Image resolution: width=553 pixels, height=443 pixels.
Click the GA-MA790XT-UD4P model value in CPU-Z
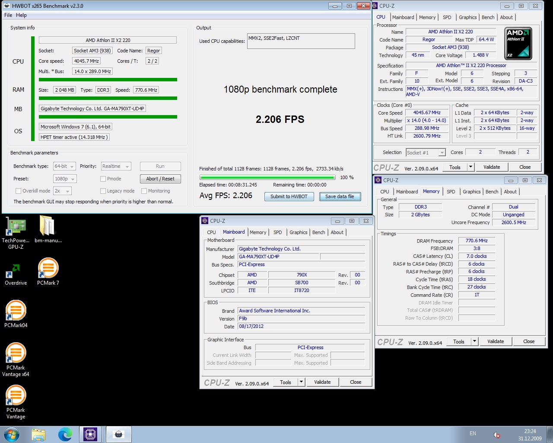(x=279, y=257)
